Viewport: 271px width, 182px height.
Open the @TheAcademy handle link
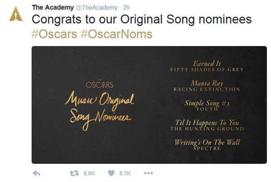pyautogui.click(x=97, y=8)
